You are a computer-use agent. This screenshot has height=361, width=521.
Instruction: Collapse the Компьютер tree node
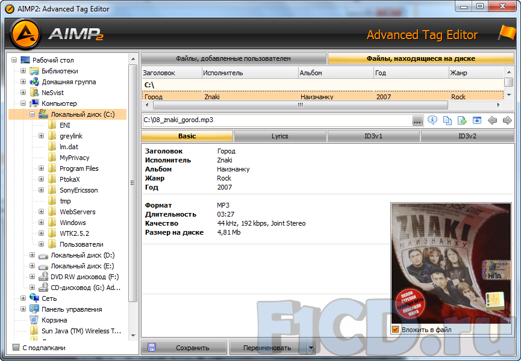click(23, 103)
